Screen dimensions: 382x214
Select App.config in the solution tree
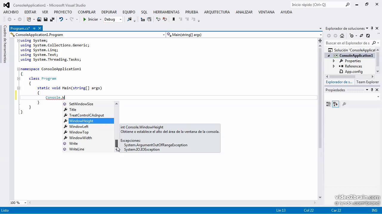click(x=354, y=72)
